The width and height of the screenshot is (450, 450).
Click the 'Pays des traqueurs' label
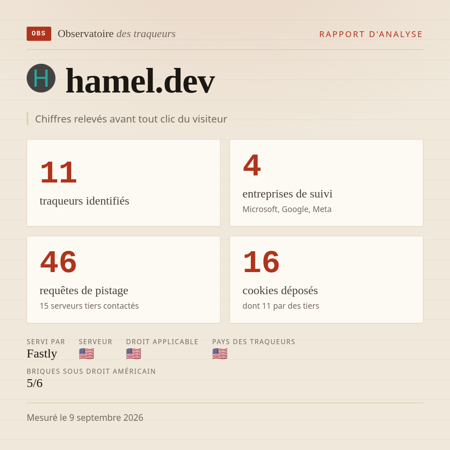pos(254,342)
